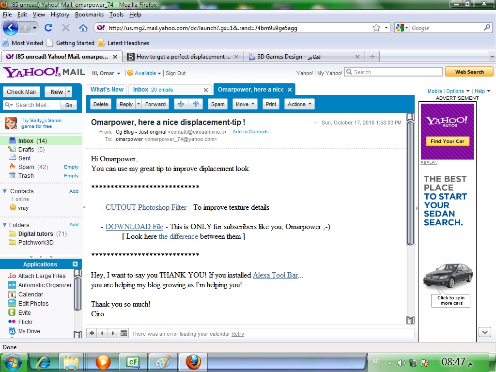Image resolution: width=496 pixels, height=372 pixels.
Task: Open the Options dropdown
Action: click(458, 91)
